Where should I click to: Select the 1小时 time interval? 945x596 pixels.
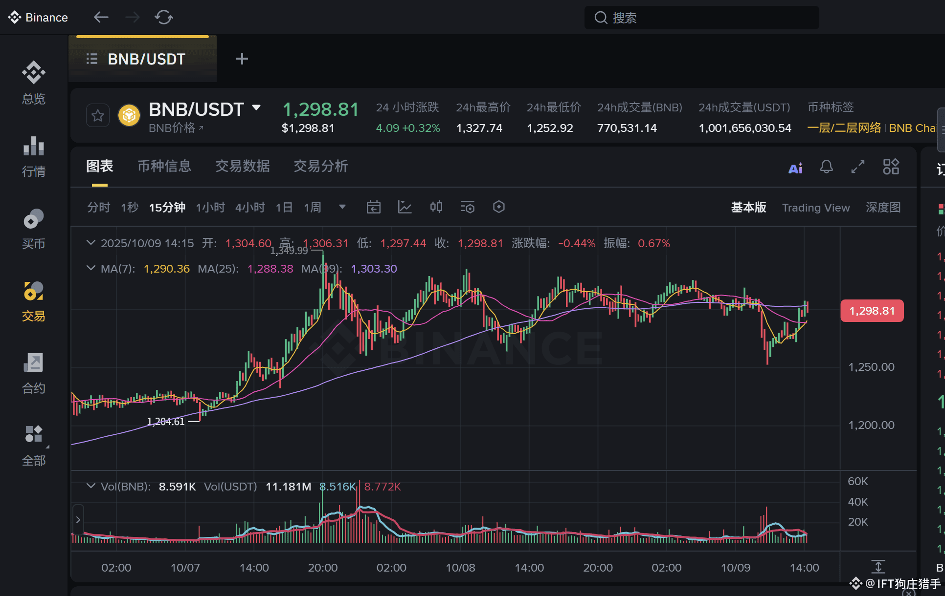(x=210, y=208)
